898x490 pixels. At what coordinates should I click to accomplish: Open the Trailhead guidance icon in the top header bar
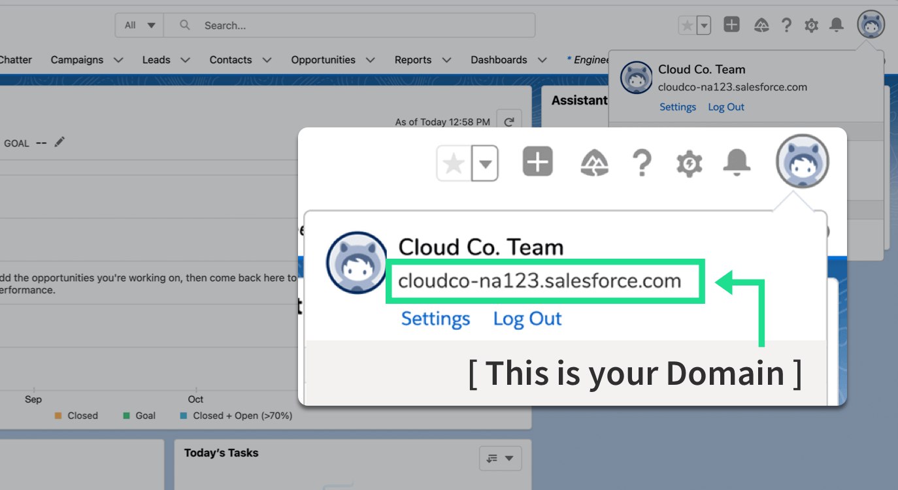tap(761, 25)
